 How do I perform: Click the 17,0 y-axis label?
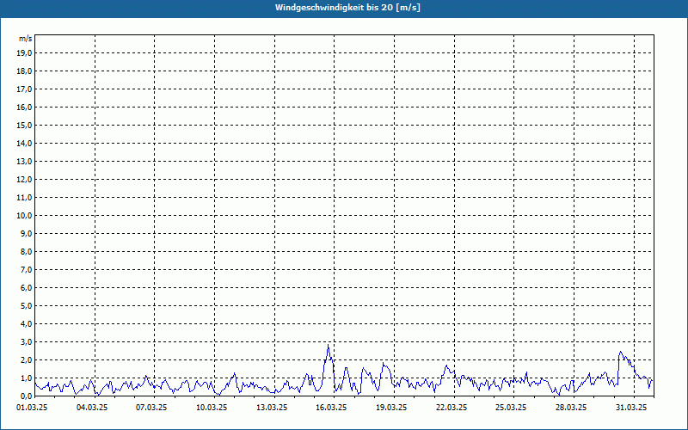(24, 89)
